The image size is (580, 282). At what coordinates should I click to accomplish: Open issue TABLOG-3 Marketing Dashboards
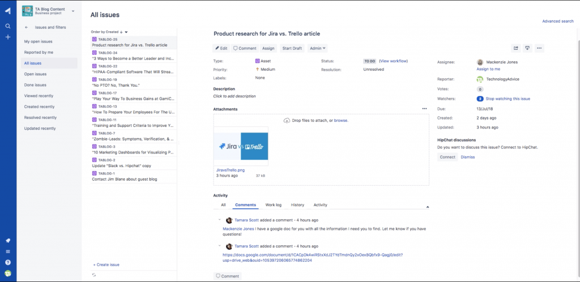(134, 149)
